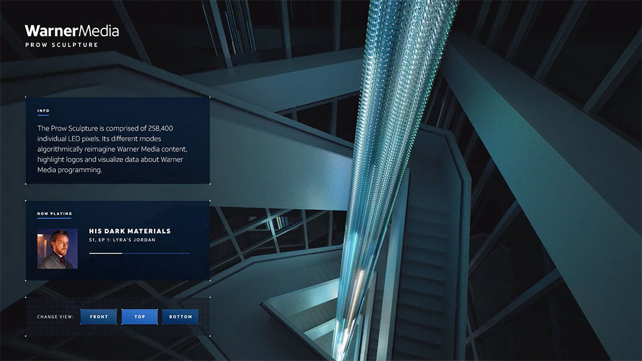This screenshot has width=642, height=361.
Task: Click the INFO panel heading
Action: click(x=43, y=111)
